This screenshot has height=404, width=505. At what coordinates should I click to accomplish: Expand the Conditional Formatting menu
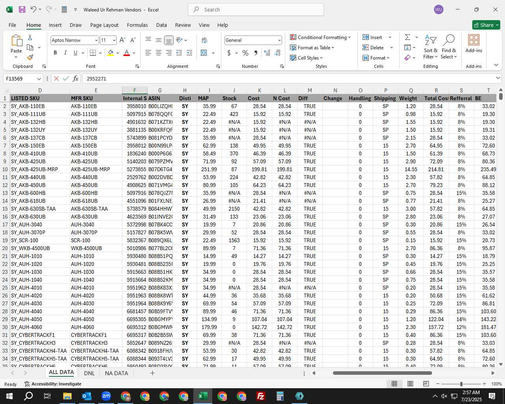(x=320, y=37)
